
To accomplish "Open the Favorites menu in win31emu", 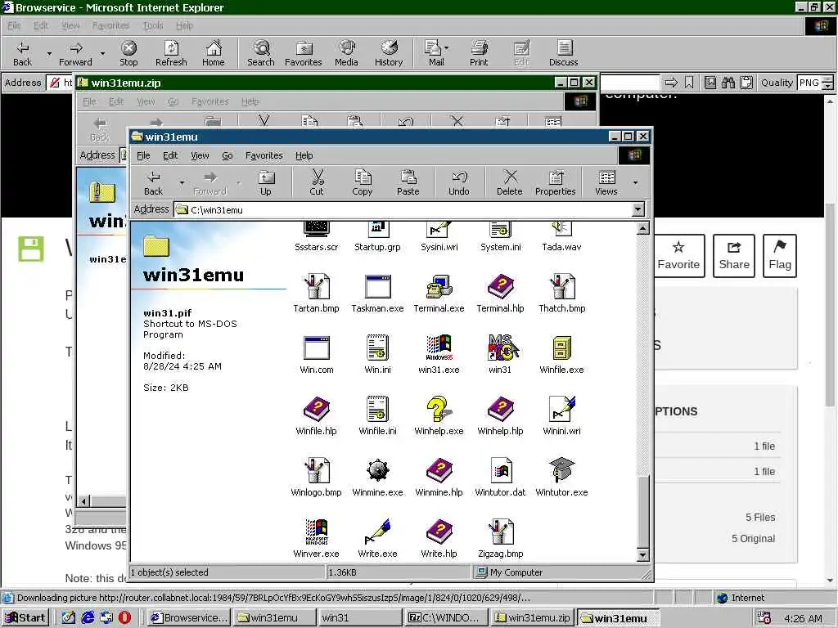I will [x=264, y=155].
